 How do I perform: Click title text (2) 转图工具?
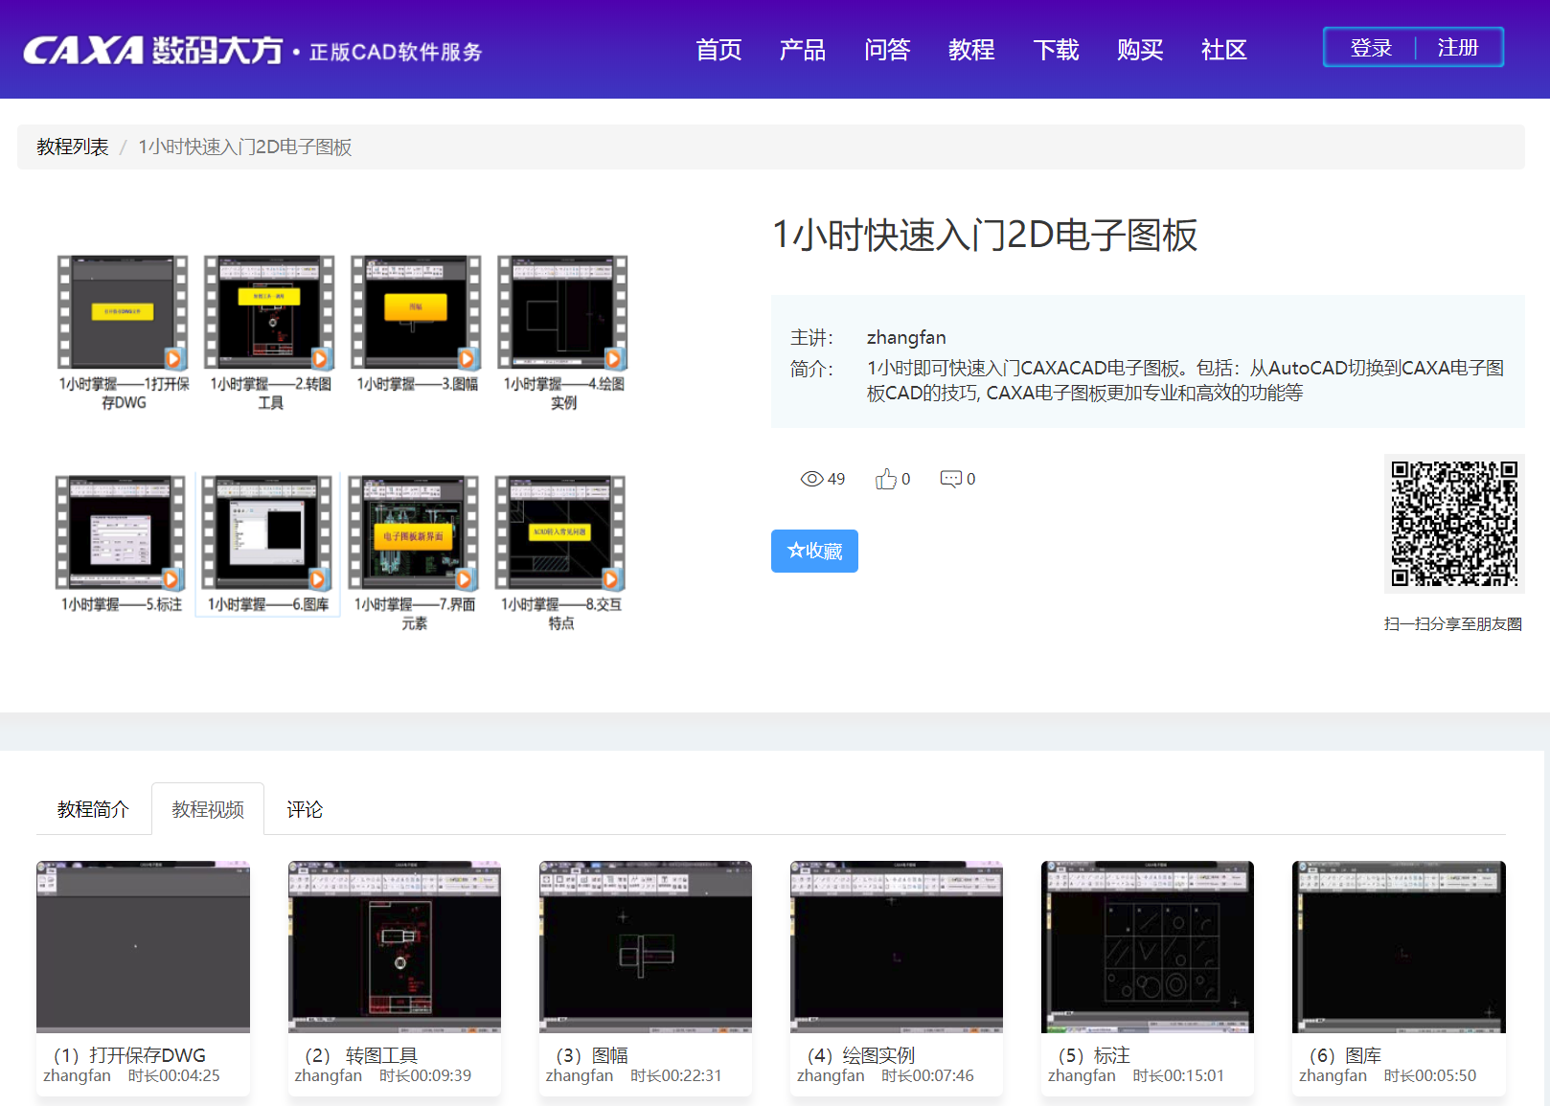(361, 1055)
